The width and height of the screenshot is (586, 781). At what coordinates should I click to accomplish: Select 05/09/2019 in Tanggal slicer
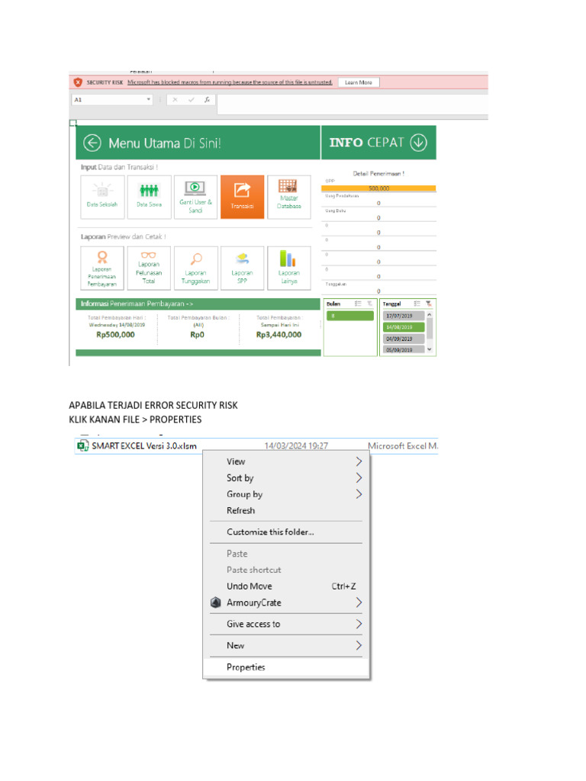coord(404,349)
